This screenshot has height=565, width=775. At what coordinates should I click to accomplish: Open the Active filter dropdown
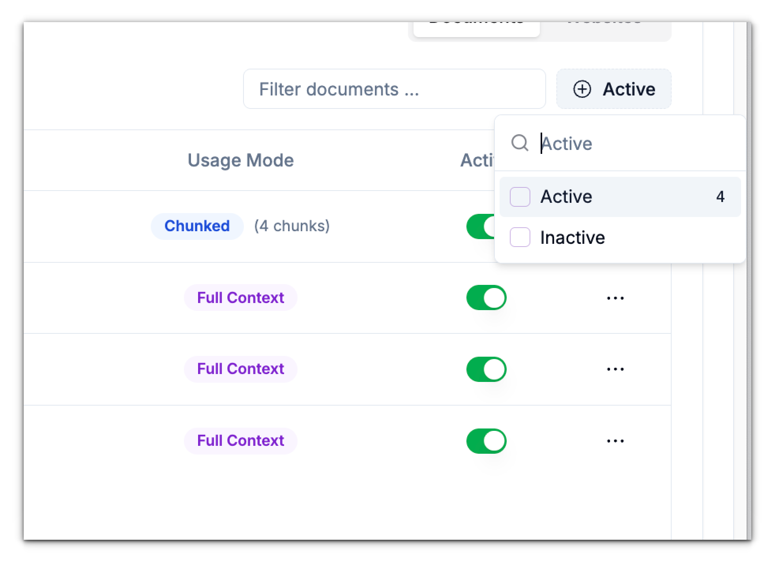(613, 89)
